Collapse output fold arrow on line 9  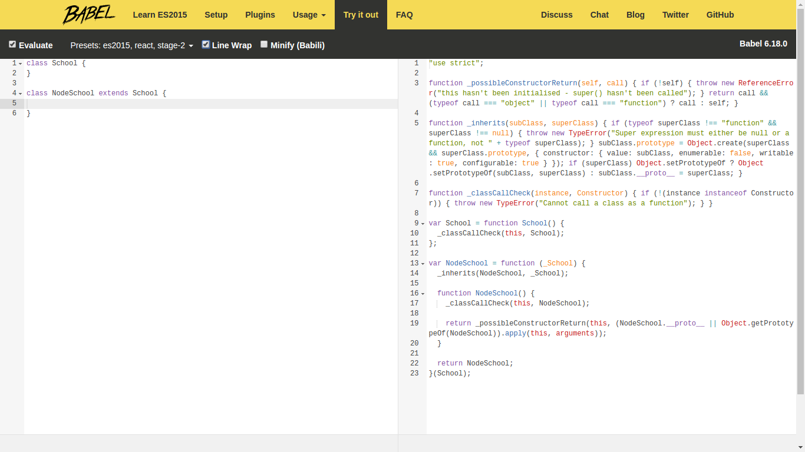pyautogui.click(x=423, y=224)
